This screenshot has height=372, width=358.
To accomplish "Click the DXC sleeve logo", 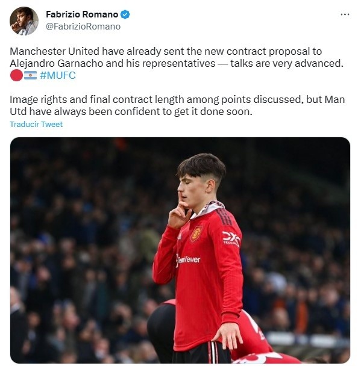I will [x=231, y=238].
